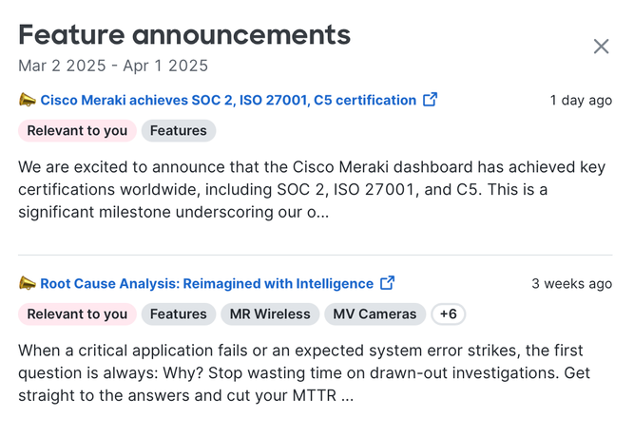Select 'Relevant to you' tag on SOC 2 post
This screenshot has height=437, width=634.
pyautogui.click(x=77, y=131)
